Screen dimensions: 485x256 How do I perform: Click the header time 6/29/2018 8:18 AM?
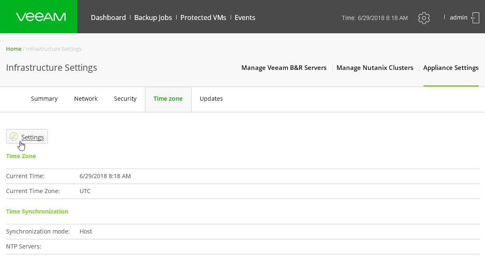click(383, 18)
